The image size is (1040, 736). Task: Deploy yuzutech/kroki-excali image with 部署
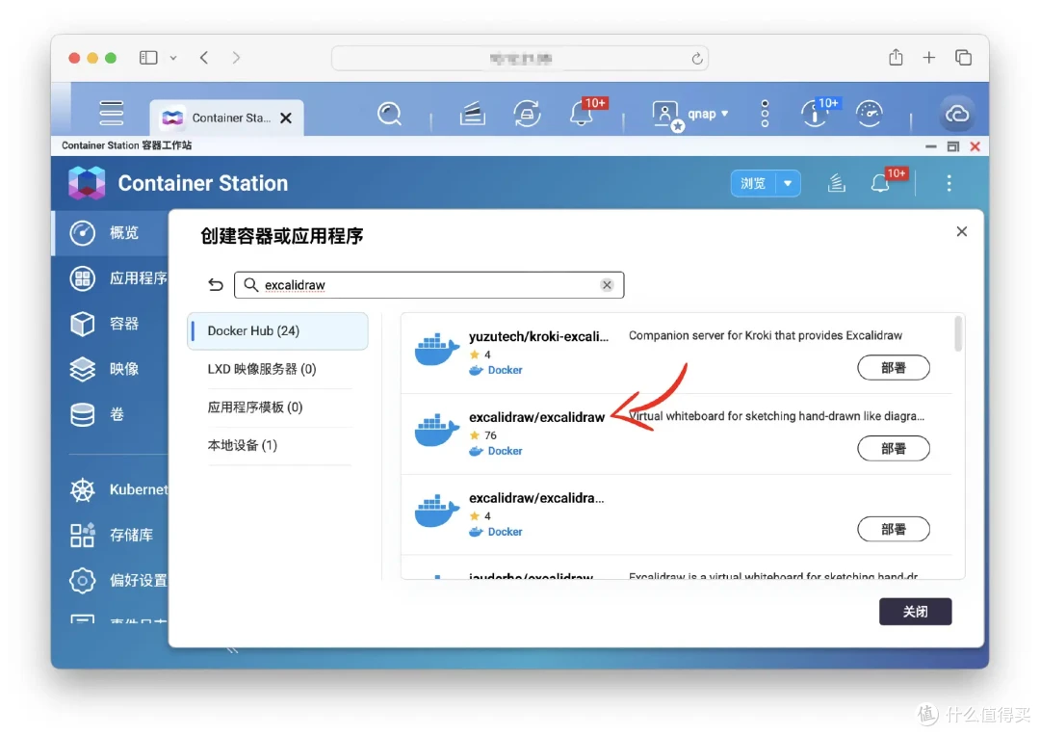(x=894, y=368)
